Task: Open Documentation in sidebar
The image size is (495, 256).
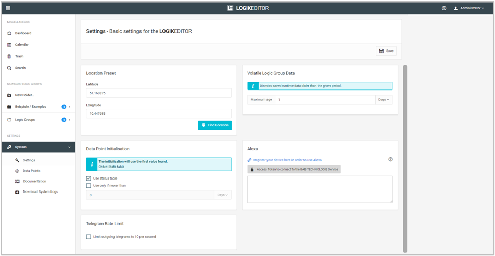Action: pyautogui.click(x=34, y=181)
